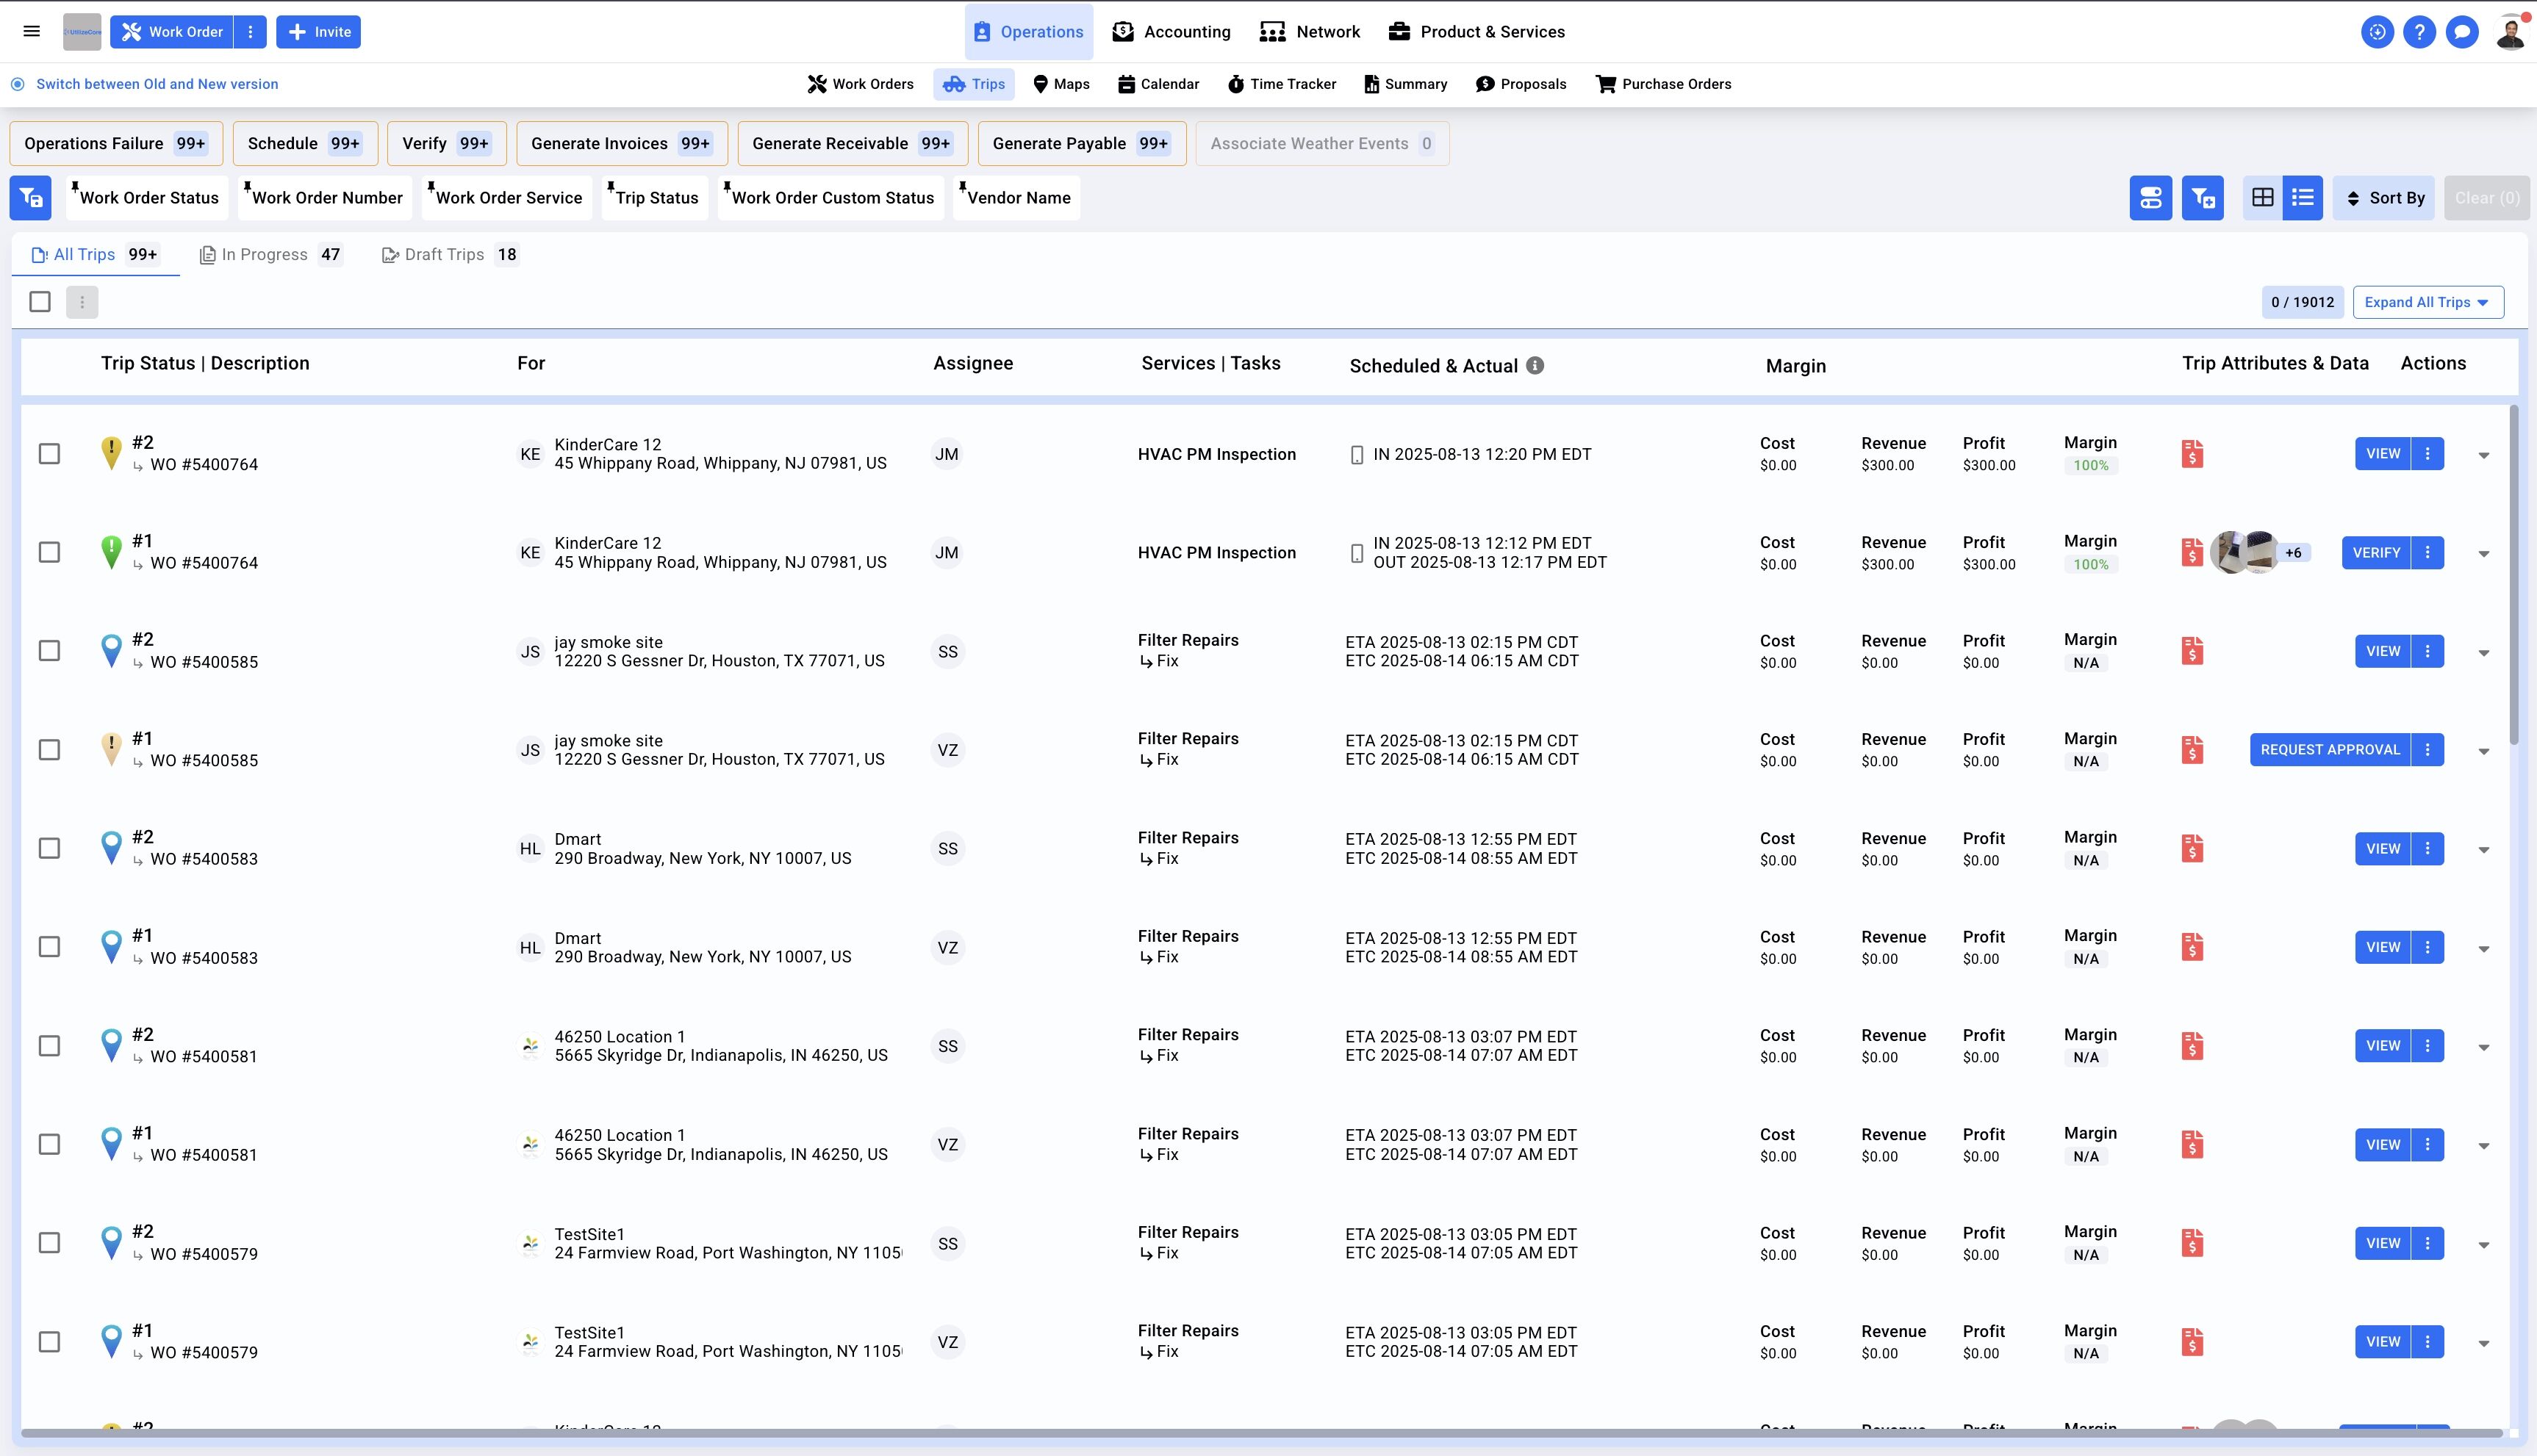
Task: Open the three-dot menu next to VERIFY button
Action: pyautogui.click(x=2427, y=553)
